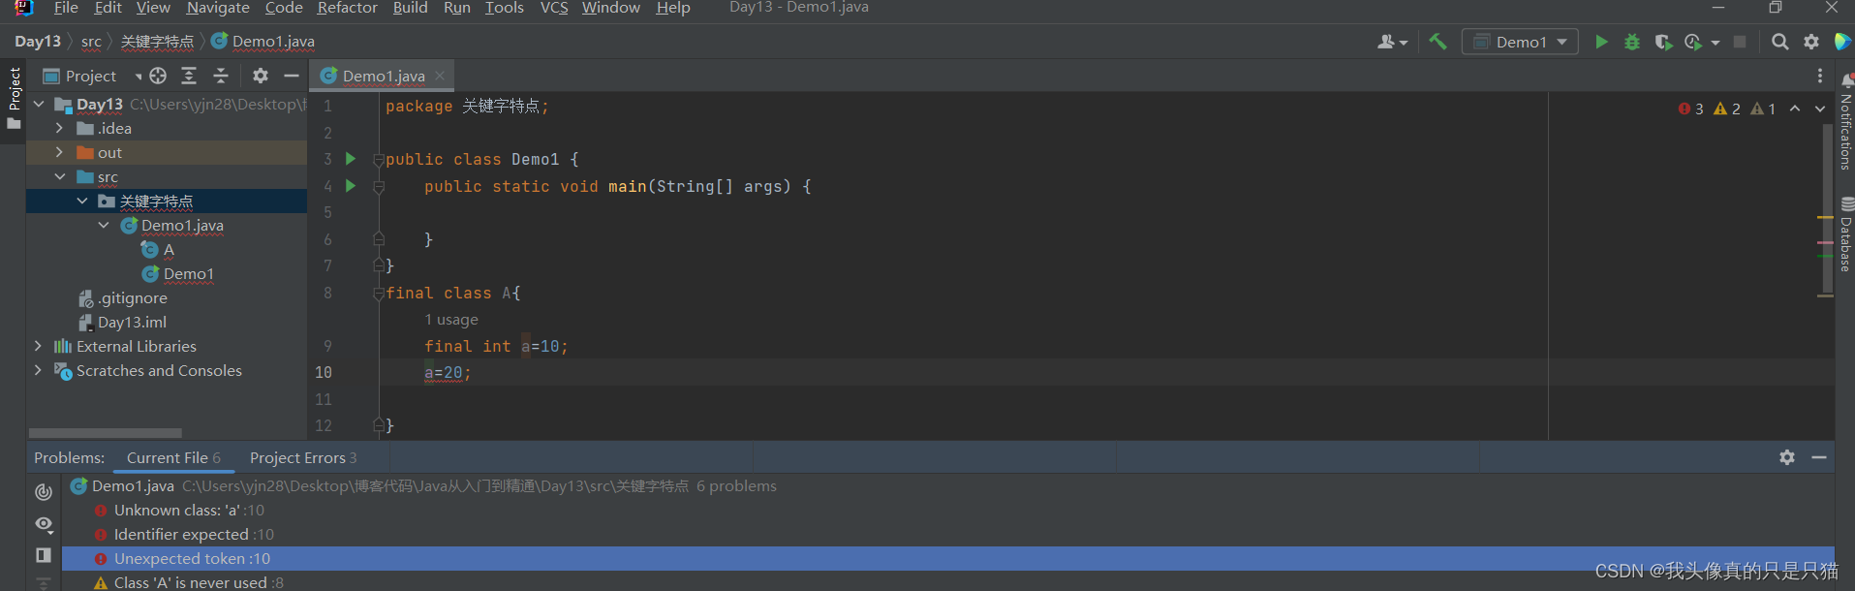
Task: Run with coverage shield icon
Action: click(x=1663, y=42)
